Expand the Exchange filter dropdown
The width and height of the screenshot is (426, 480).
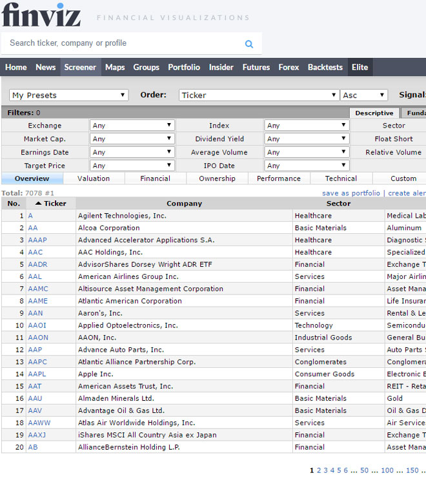click(x=132, y=125)
